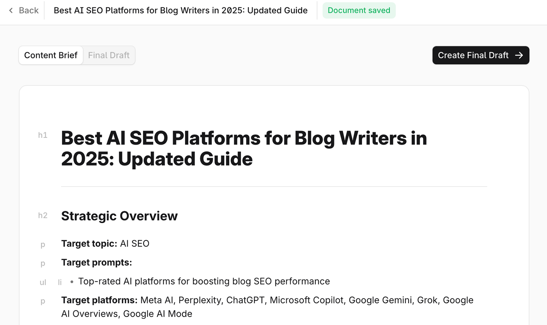Select the h2 block tag marker
Screen dimensions: 547x325
pyautogui.click(x=43, y=216)
